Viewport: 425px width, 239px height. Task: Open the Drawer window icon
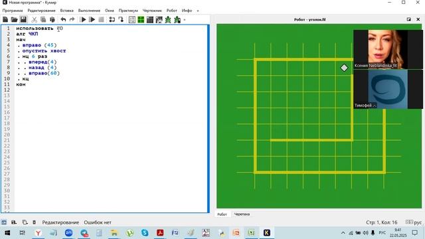click(159, 19)
